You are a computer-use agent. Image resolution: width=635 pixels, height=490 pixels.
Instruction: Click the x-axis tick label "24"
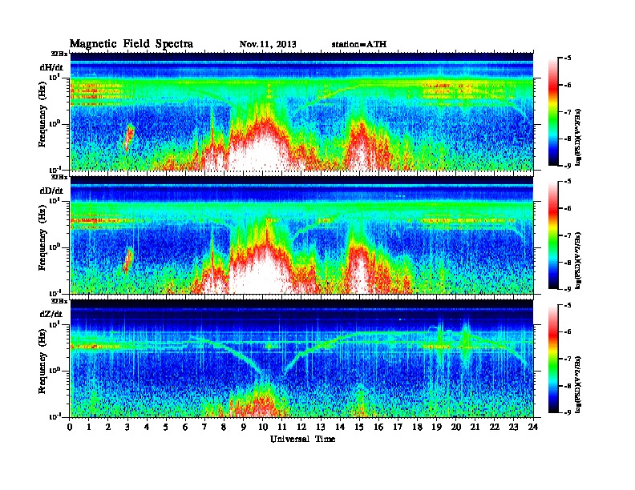point(533,427)
